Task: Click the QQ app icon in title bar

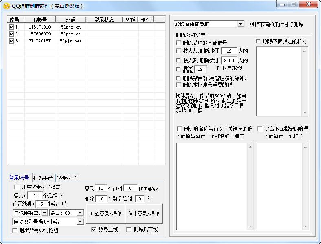Action: pos(7,6)
